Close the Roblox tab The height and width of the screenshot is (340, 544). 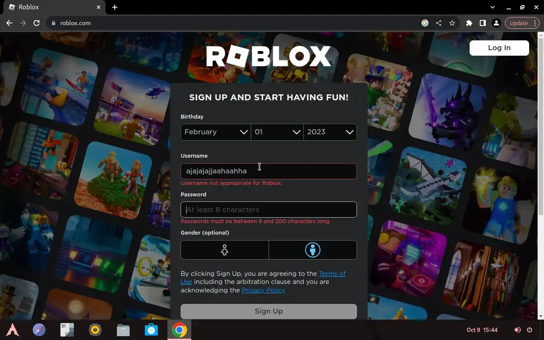[x=99, y=7]
